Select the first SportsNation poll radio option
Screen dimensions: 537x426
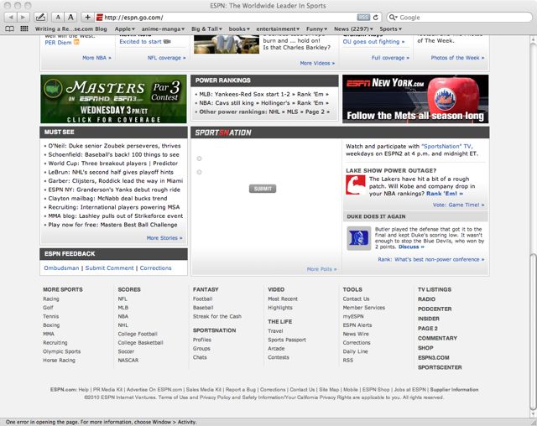pyautogui.click(x=200, y=158)
